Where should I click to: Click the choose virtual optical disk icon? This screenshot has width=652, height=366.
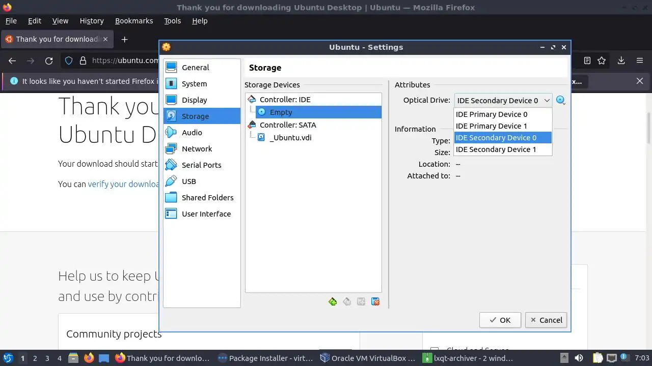pyautogui.click(x=561, y=100)
